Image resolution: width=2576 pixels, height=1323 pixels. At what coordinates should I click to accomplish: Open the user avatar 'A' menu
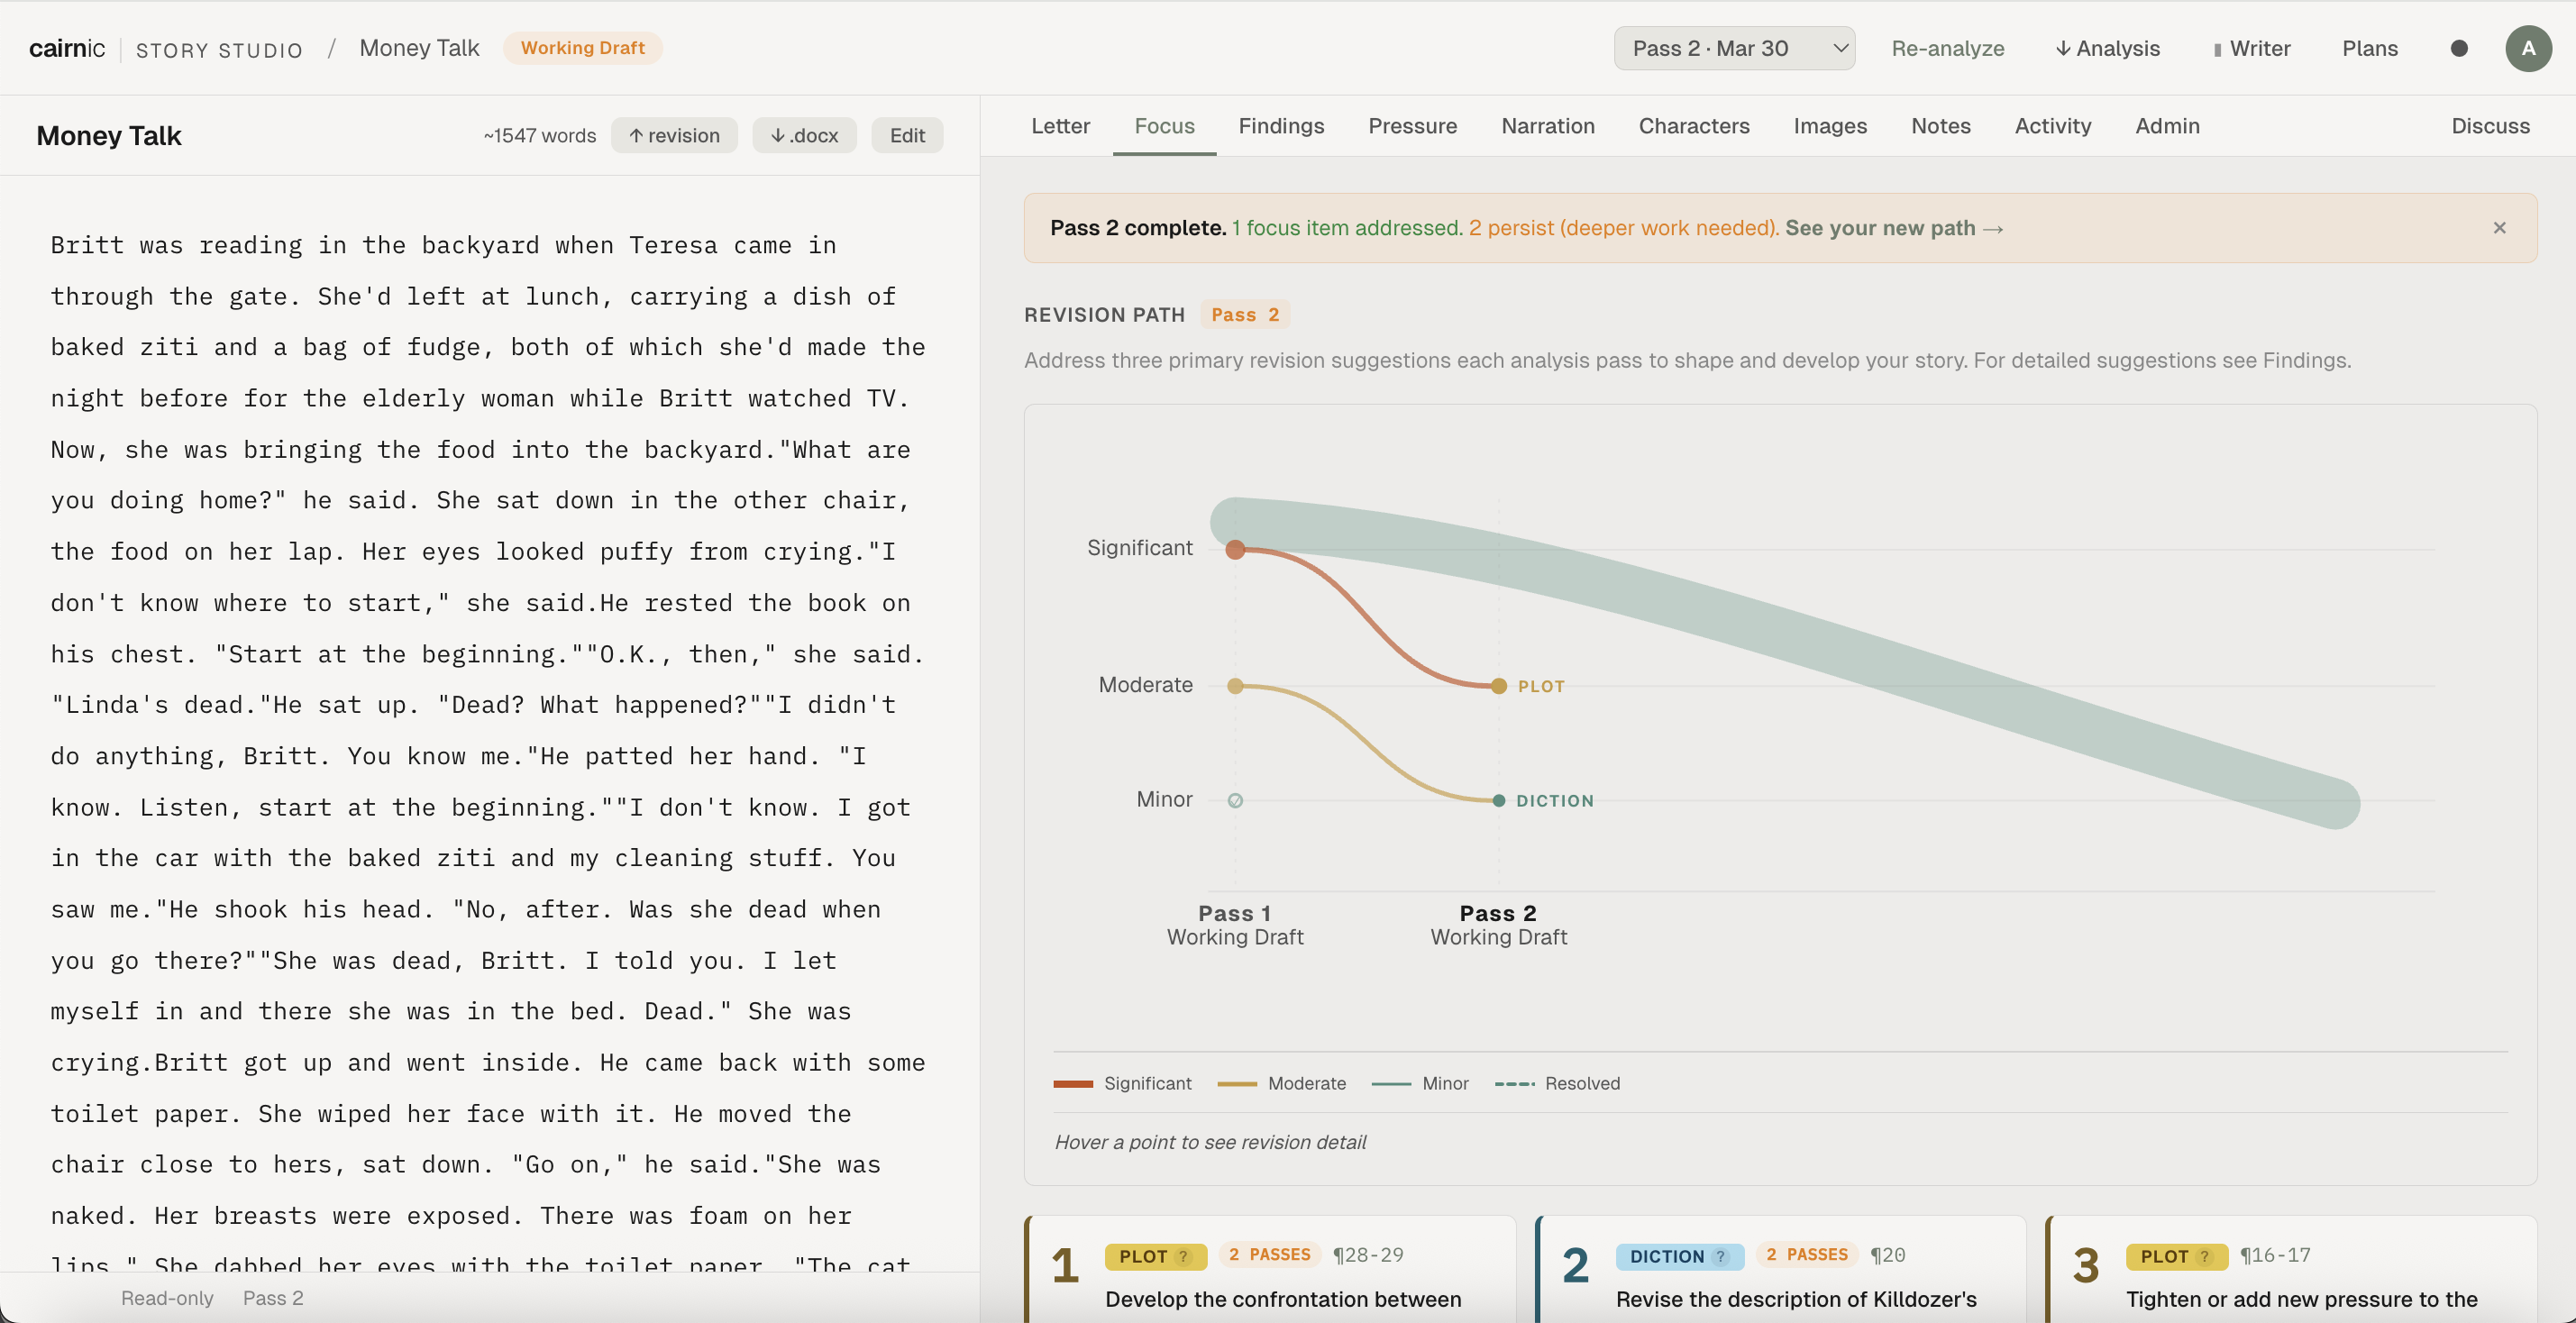click(2528, 48)
